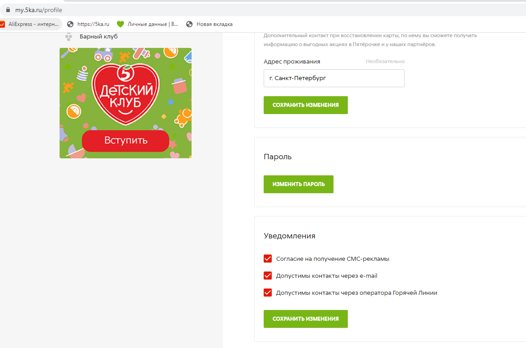Toggle Допустимы контакты через e-mail checkbox
This screenshot has height=348, width=526.
point(268,276)
